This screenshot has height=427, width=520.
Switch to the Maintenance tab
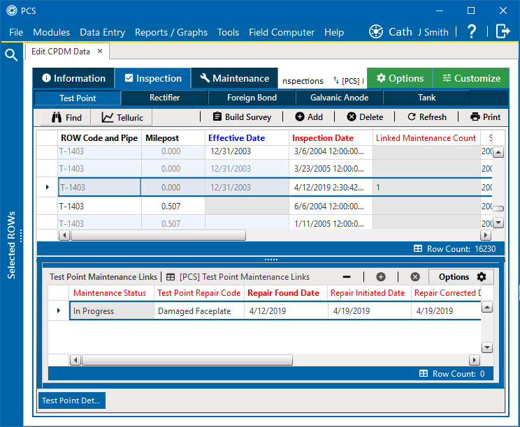point(233,78)
